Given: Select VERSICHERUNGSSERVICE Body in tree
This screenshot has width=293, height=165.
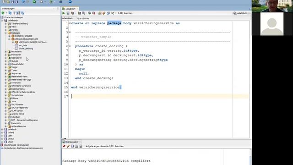Looking at the screenshot, I should coord(33,42).
